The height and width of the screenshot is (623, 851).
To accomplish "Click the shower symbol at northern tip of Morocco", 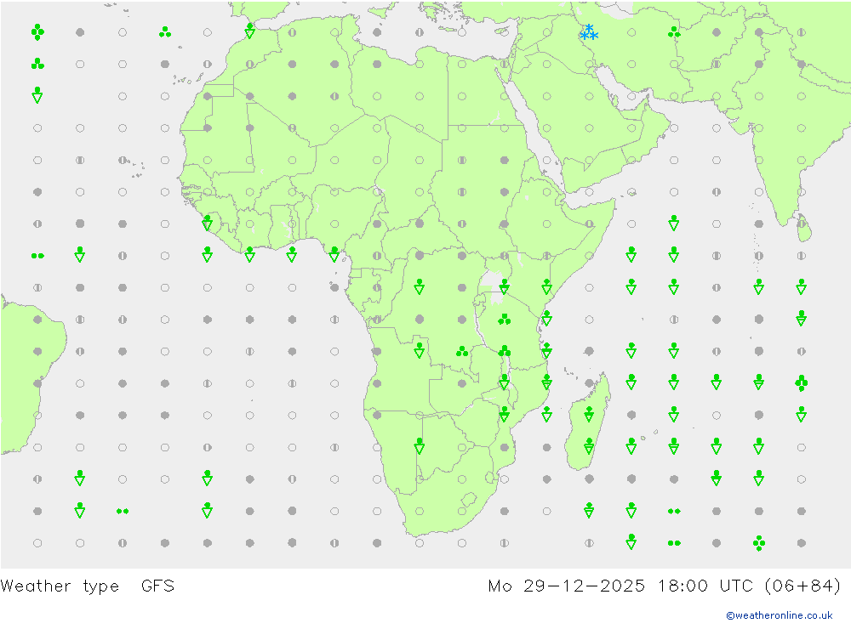I will (249, 31).
